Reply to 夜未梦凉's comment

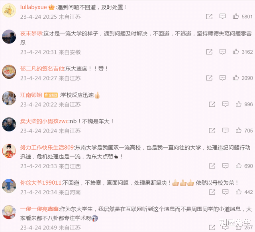[x=222, y=52]
